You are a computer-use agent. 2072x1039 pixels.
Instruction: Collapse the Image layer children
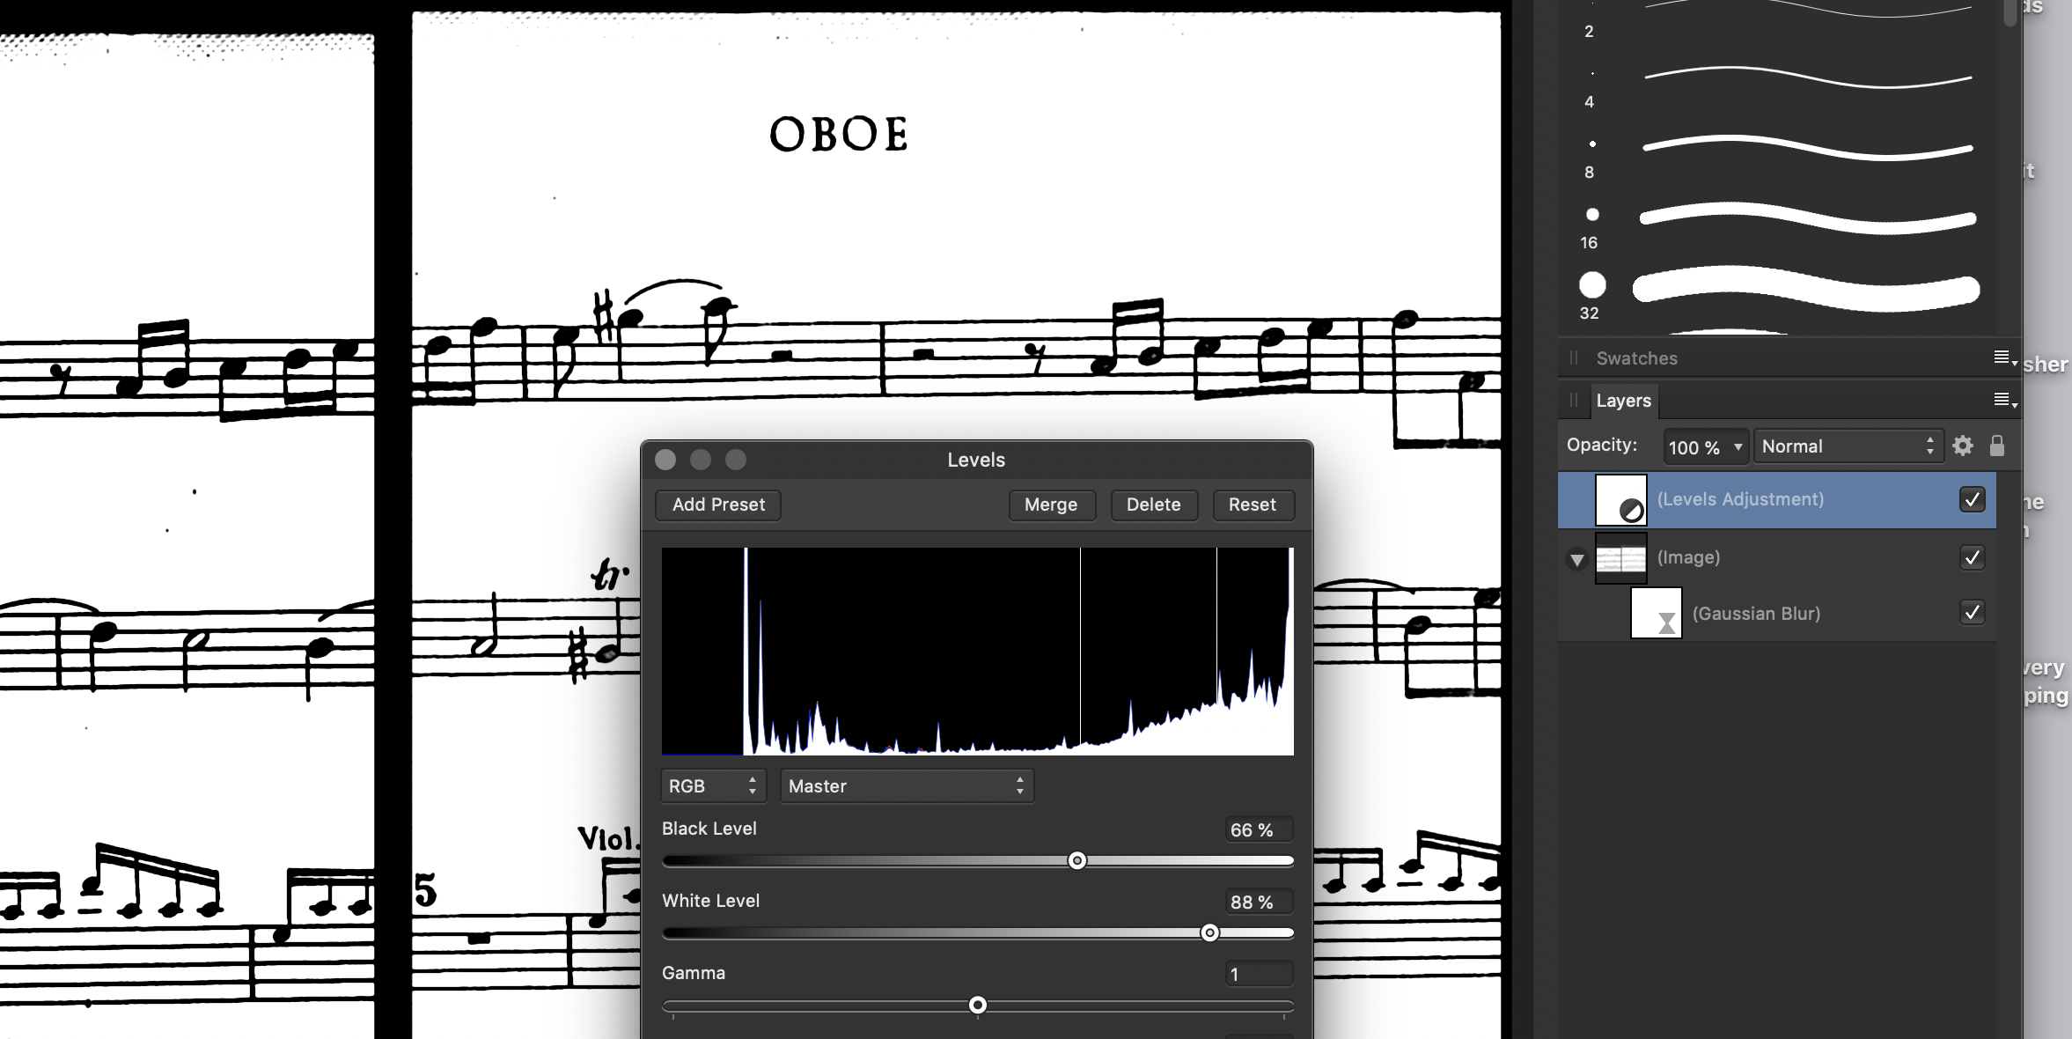pyautogui.click(x=1577, y=559)
